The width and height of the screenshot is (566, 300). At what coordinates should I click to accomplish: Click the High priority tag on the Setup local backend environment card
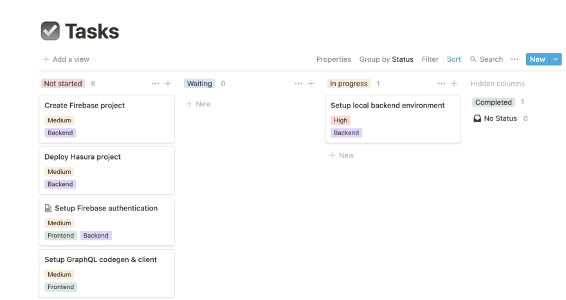click(340, 120)
